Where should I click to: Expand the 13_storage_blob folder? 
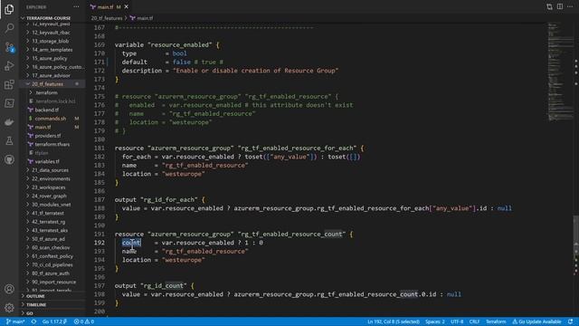click(51, 41)
